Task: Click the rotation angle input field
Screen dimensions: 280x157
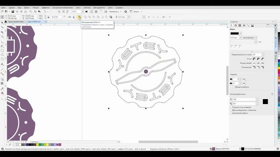Action: pyautogui.click(x=59, y=17)
